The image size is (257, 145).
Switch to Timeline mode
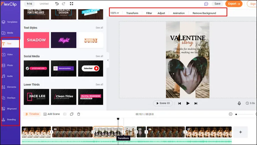[x=32, y=114]
